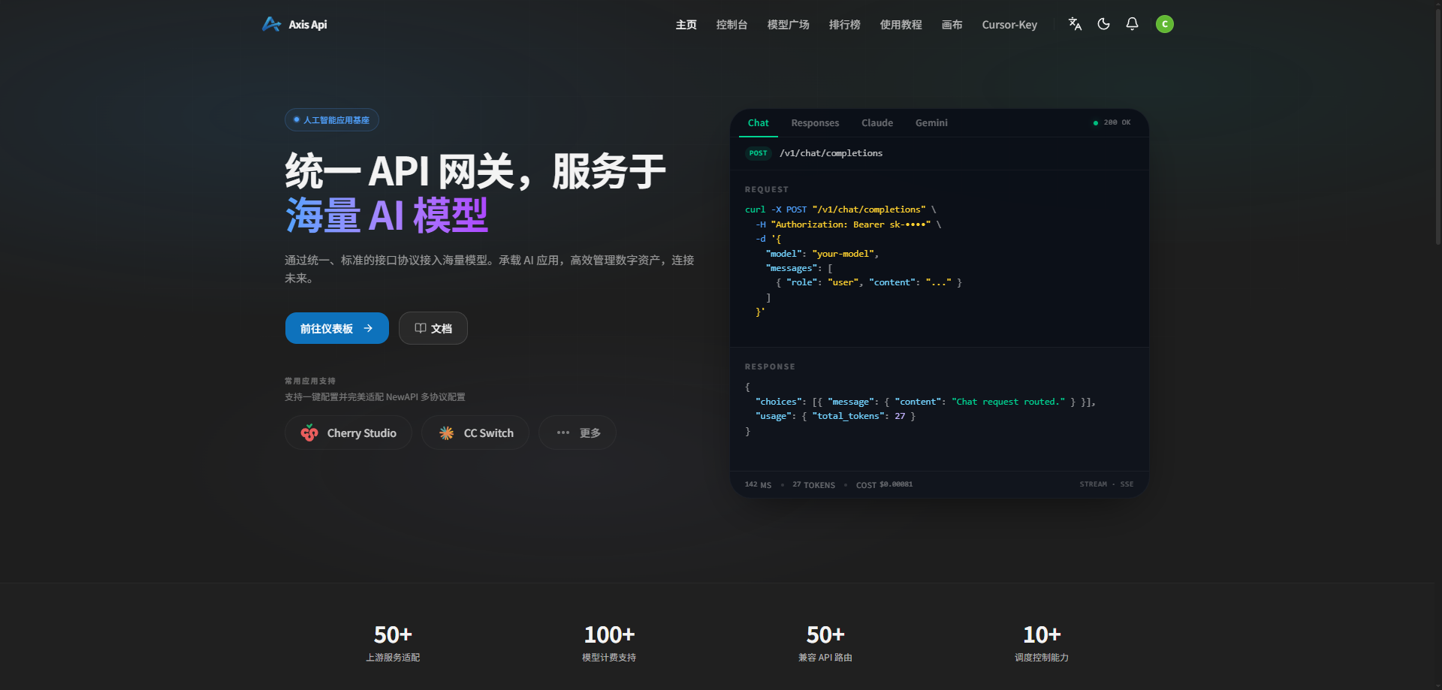Image resolution: width=1442 pixels, height=690 pixels.
Task: Click the green POST method badge
Action: [x=758, y=153]
